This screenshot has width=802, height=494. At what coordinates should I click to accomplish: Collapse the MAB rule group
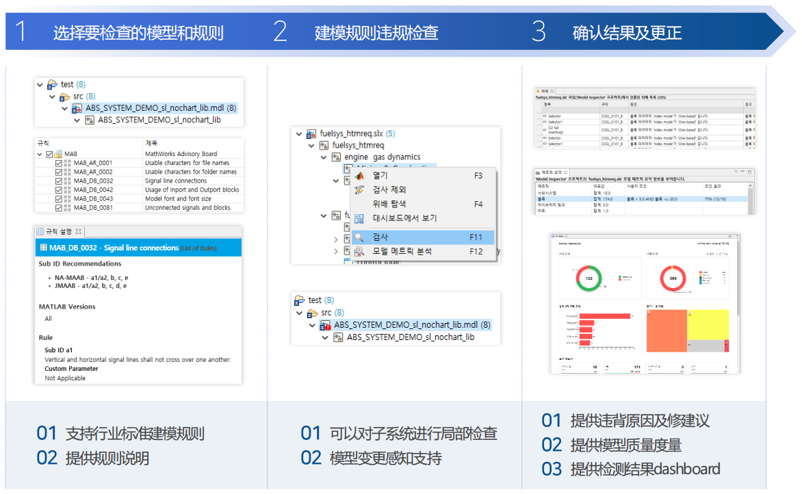pyautogui.click(x=40, y=154)
